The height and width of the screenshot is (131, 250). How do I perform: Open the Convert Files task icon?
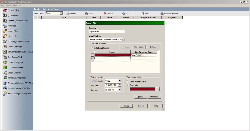[5, 10]
